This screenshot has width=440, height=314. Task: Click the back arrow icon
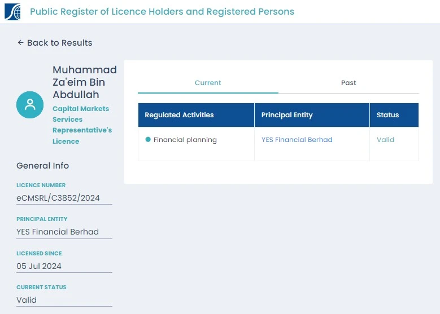pyautogui.click(x=20, y=43)
